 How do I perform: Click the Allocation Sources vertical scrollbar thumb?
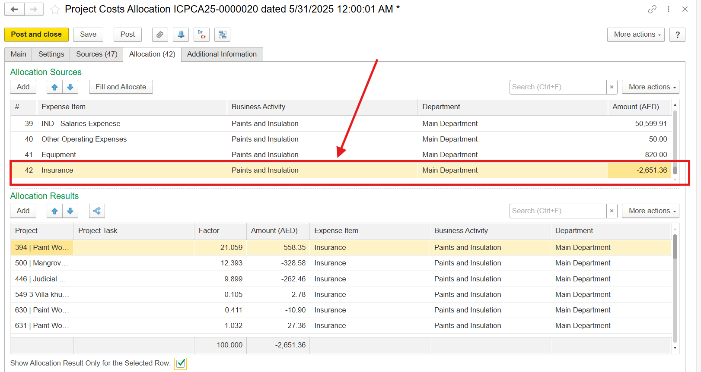675,170
